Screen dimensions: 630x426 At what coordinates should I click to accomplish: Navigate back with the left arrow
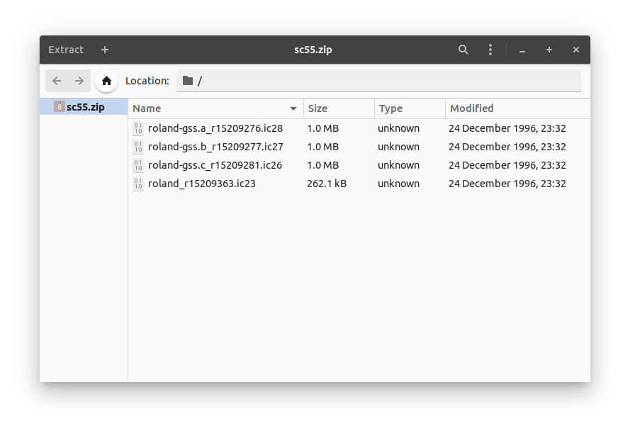click(x=57, y=80)
